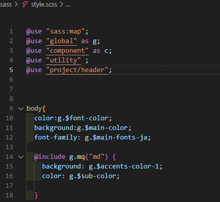Click the "sass:map" string on line 1
The image size is (220, 202).
(65, 31)
